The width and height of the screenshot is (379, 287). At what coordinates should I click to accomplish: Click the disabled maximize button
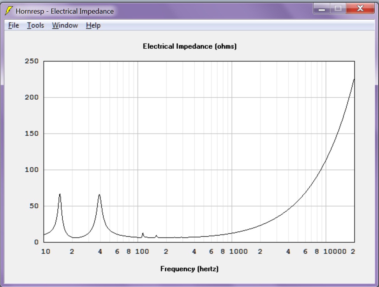click(338, 9)
